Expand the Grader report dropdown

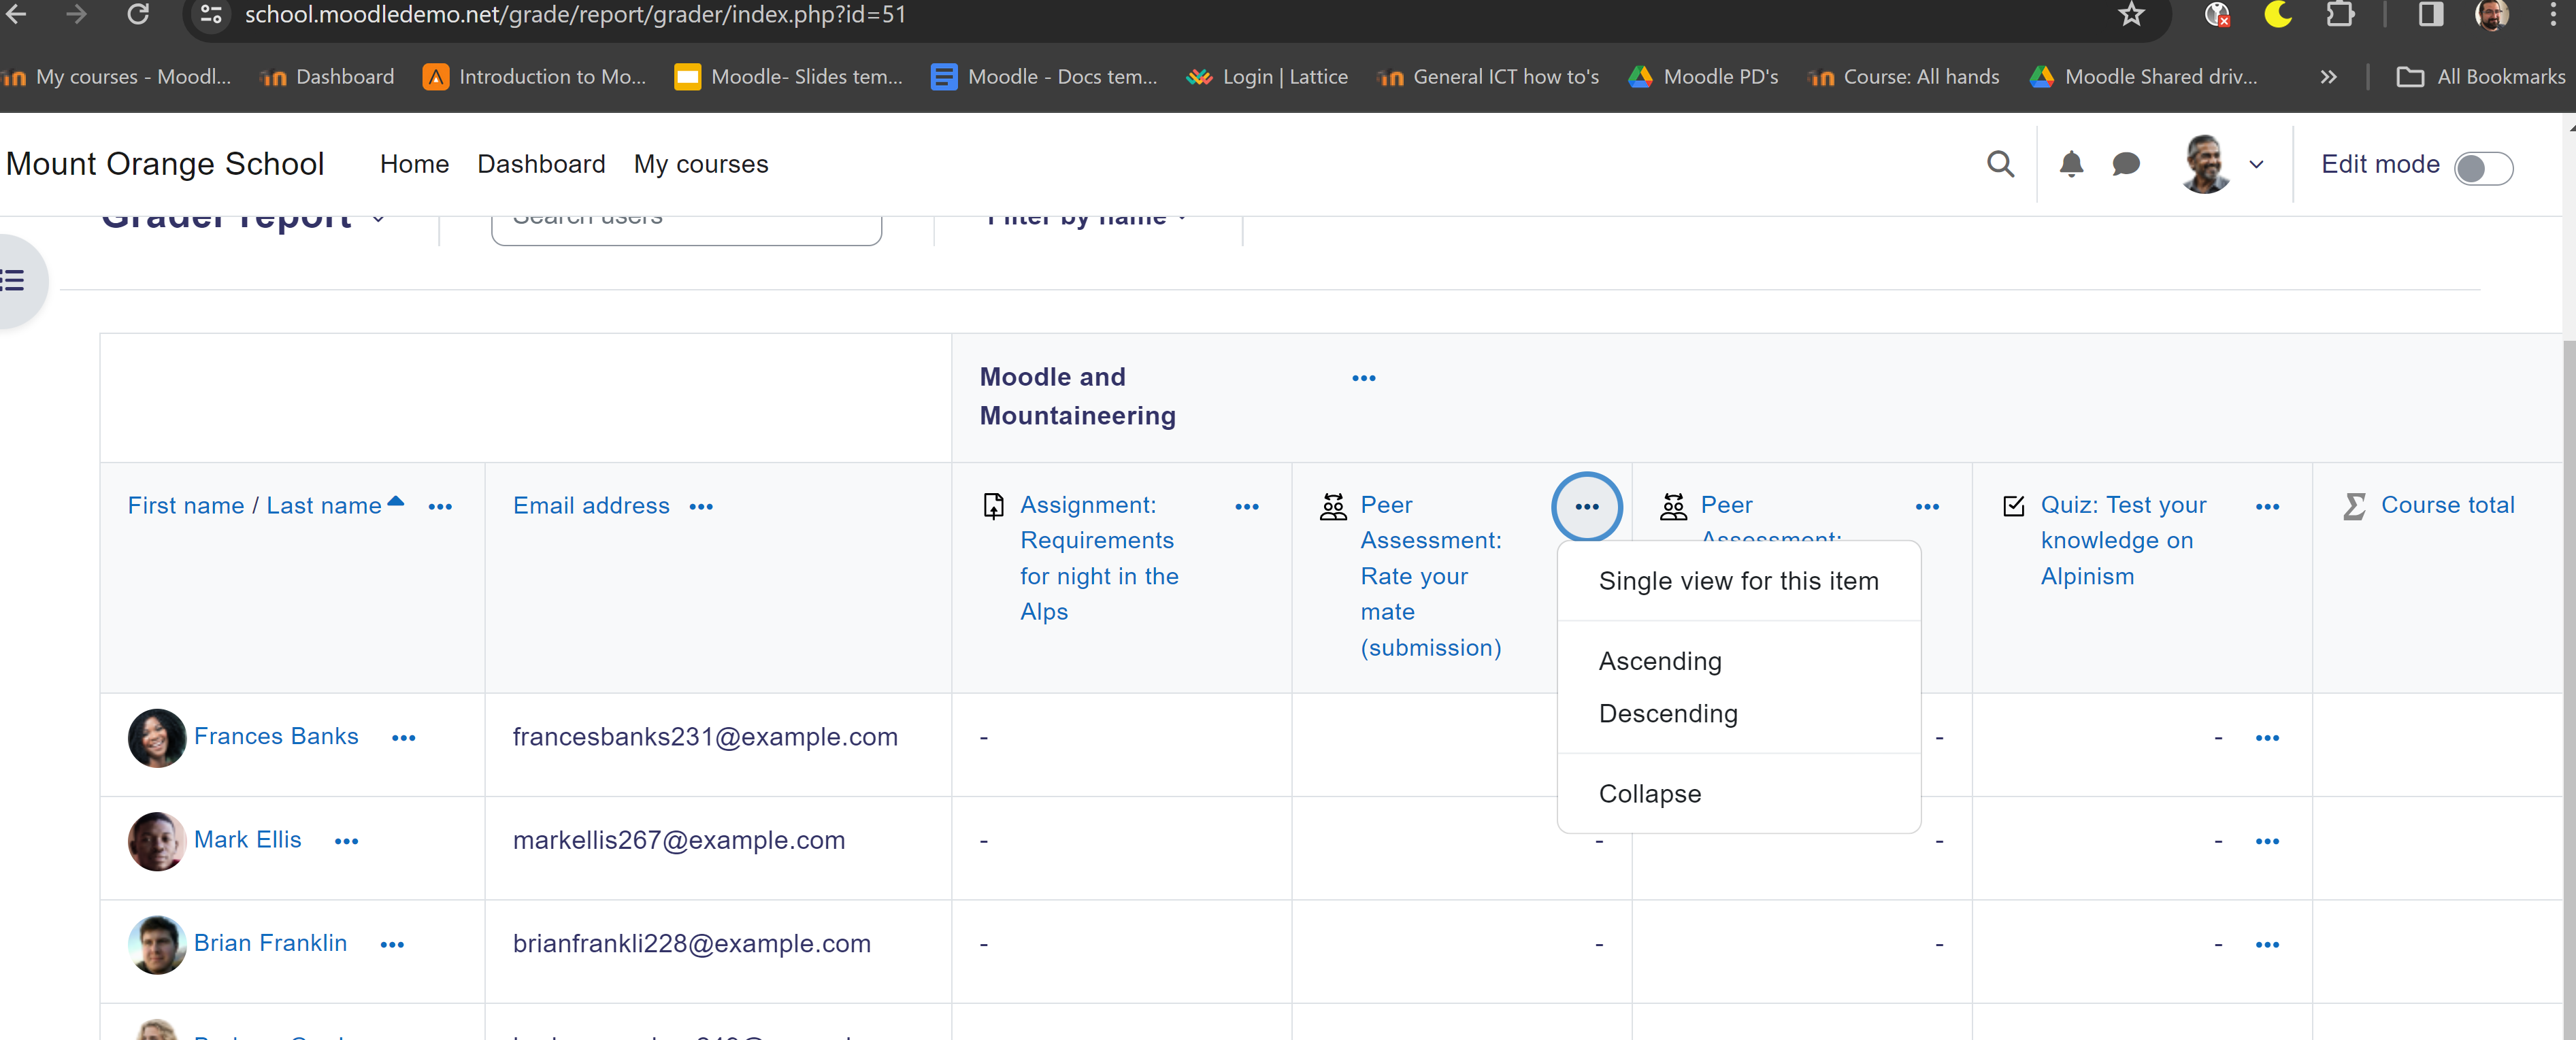(x=378, y=218)
